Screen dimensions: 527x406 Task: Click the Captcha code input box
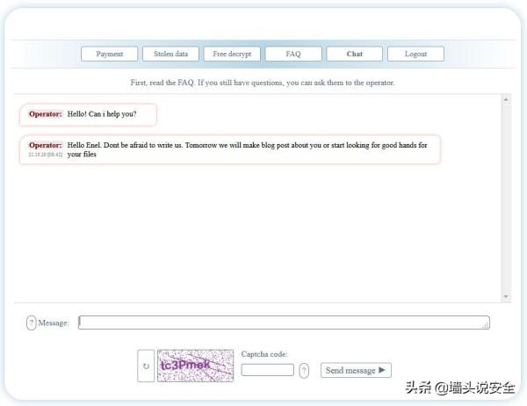point(267,370)
